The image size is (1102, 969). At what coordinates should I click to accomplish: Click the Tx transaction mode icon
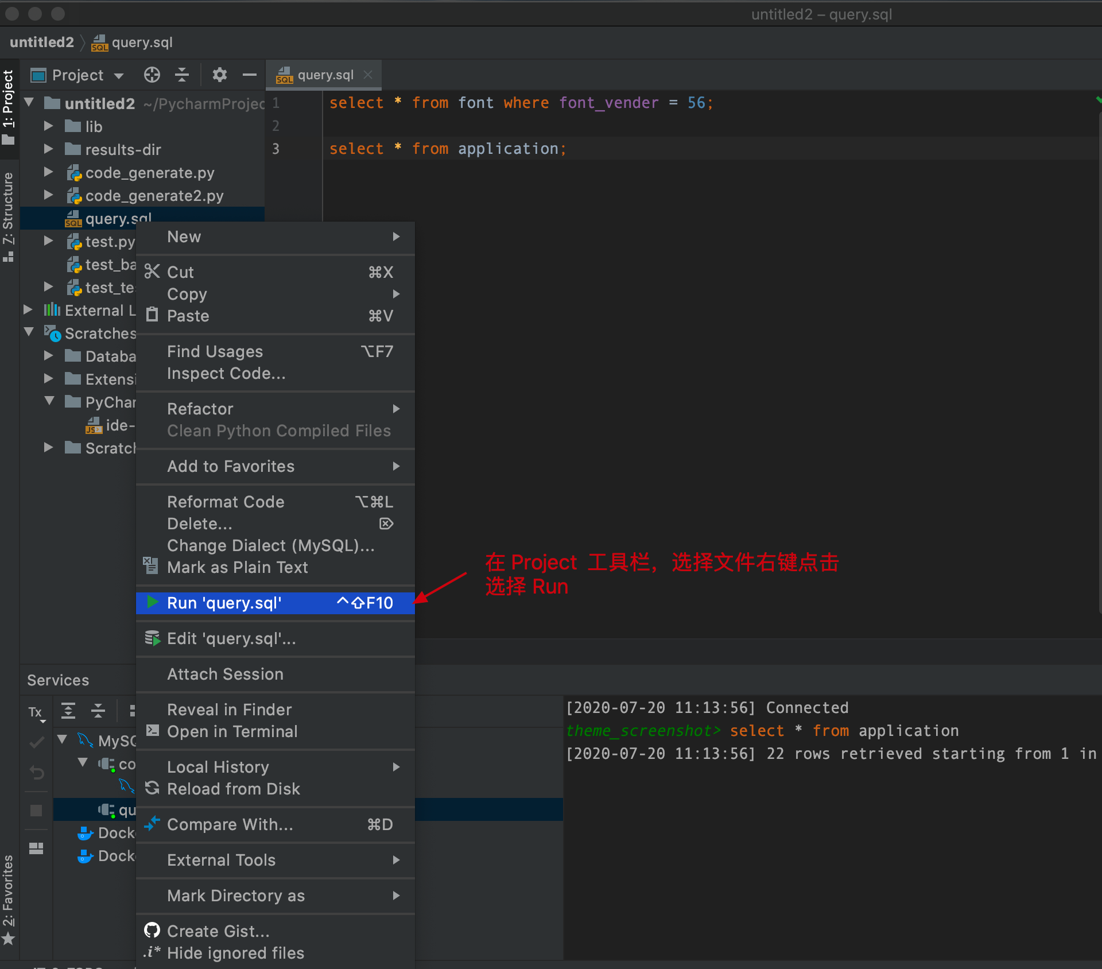point(36,712)
